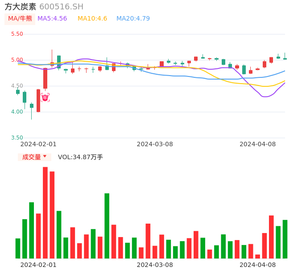Toggle the MA/牛熊 indicator button

[x=20, y=19]
